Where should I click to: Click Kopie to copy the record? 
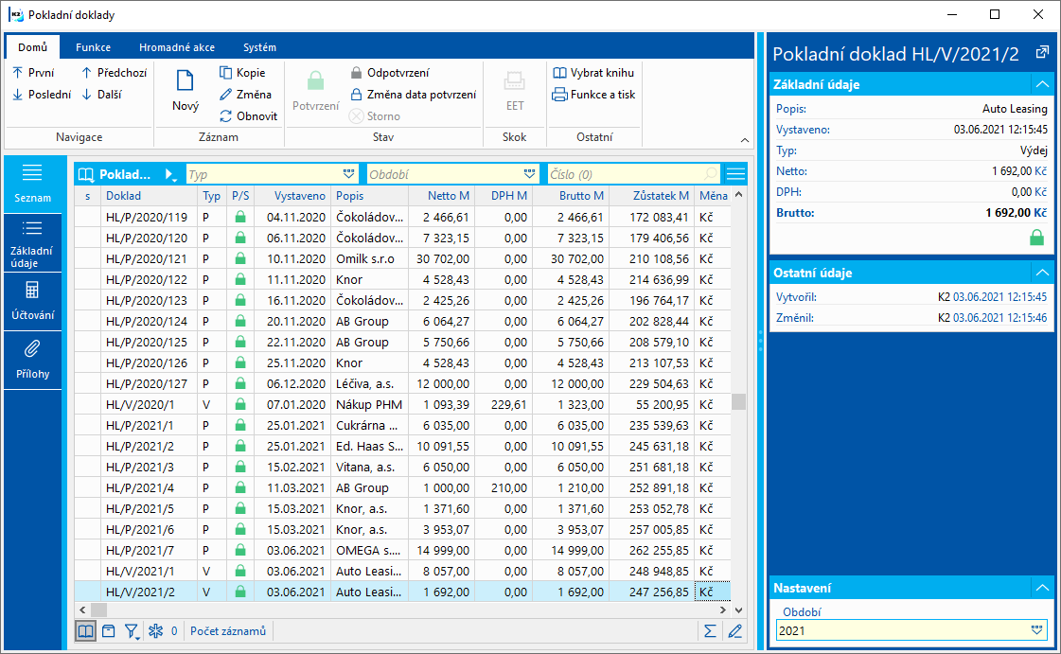click(242, 73)
